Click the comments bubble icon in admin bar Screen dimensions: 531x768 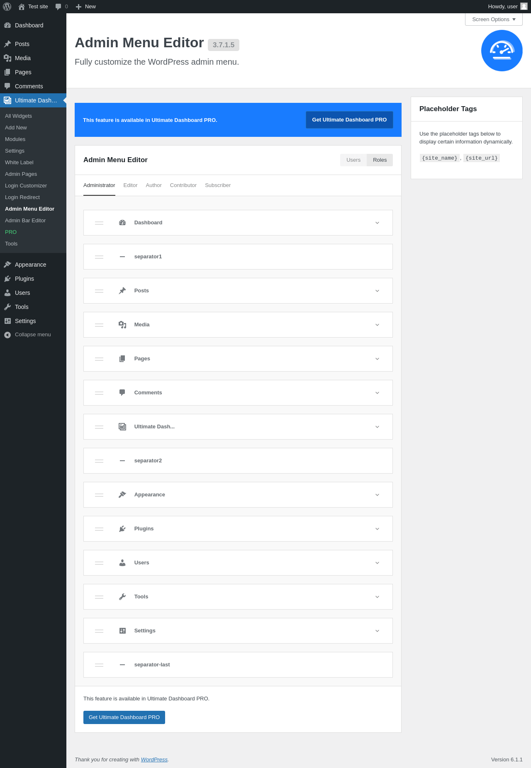click(58, 7)
